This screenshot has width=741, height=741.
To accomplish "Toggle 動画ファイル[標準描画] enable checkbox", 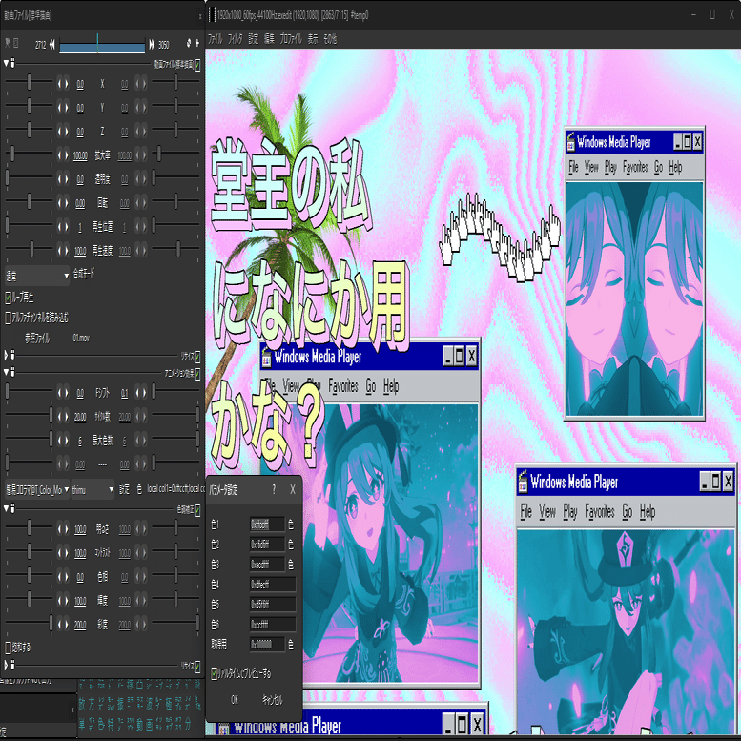I will 197,65.
